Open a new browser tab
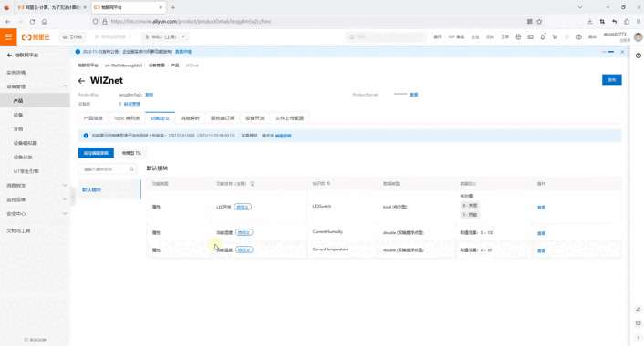 tap(173, 7)
